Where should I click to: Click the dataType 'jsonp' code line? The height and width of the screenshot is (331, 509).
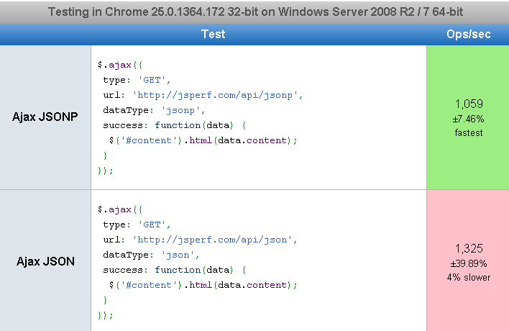(154, 110)
